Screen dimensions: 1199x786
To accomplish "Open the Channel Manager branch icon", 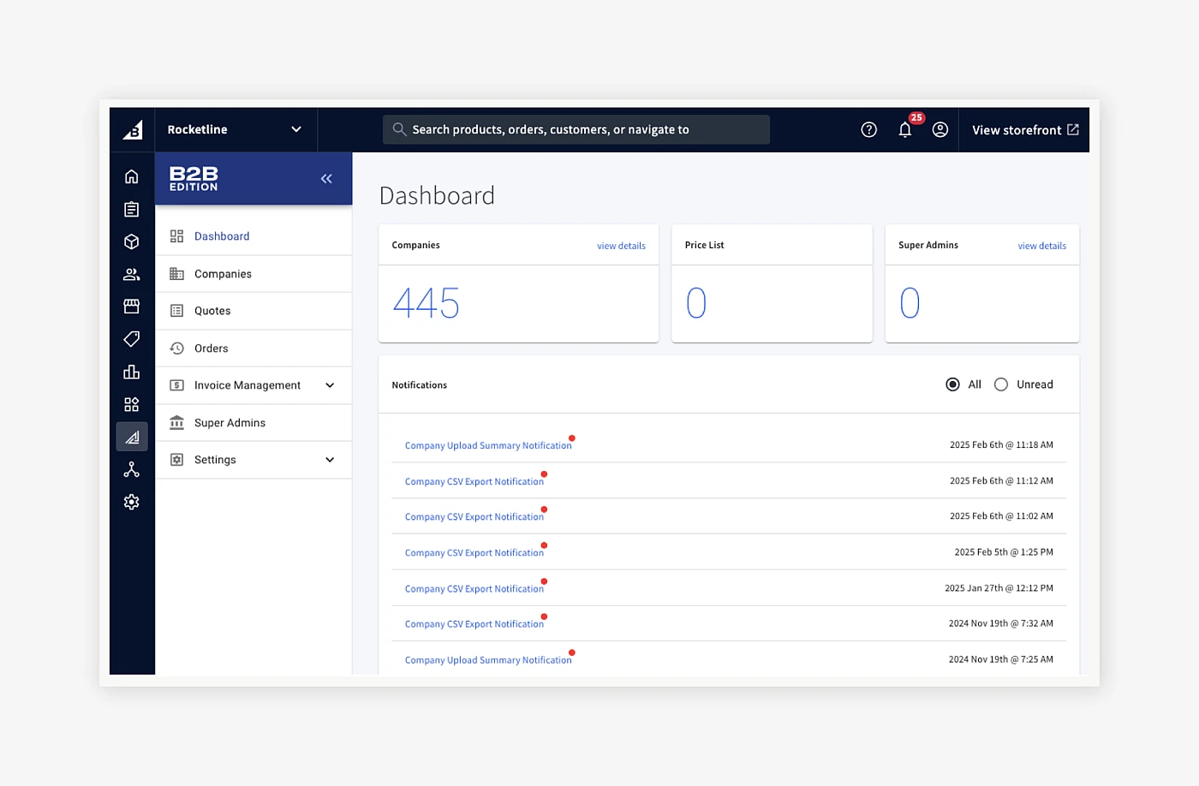I will (x=131, y=469).
